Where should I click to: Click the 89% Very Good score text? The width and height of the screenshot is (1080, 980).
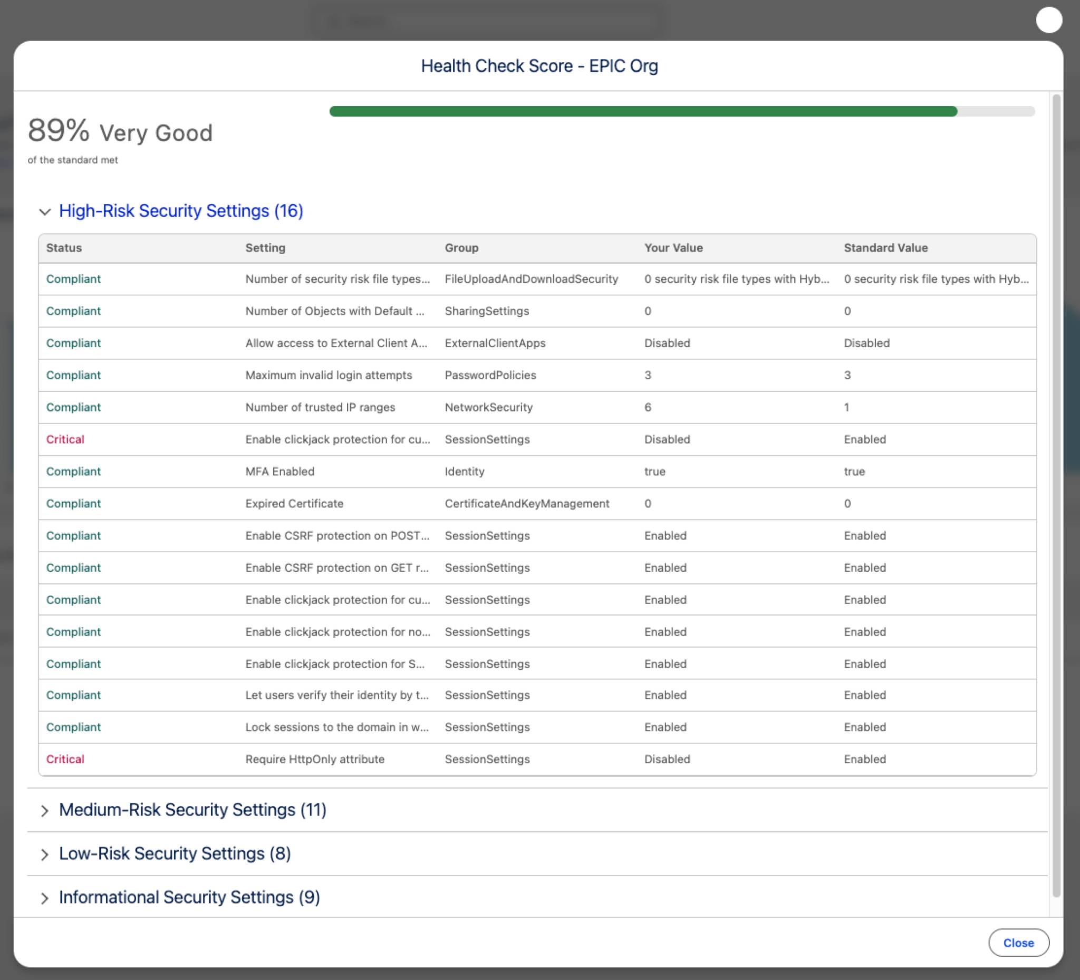coord(120,131)
